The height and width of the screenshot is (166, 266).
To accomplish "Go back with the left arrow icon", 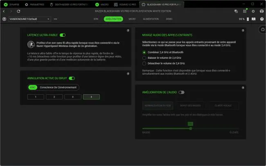I will click(4, 11).
